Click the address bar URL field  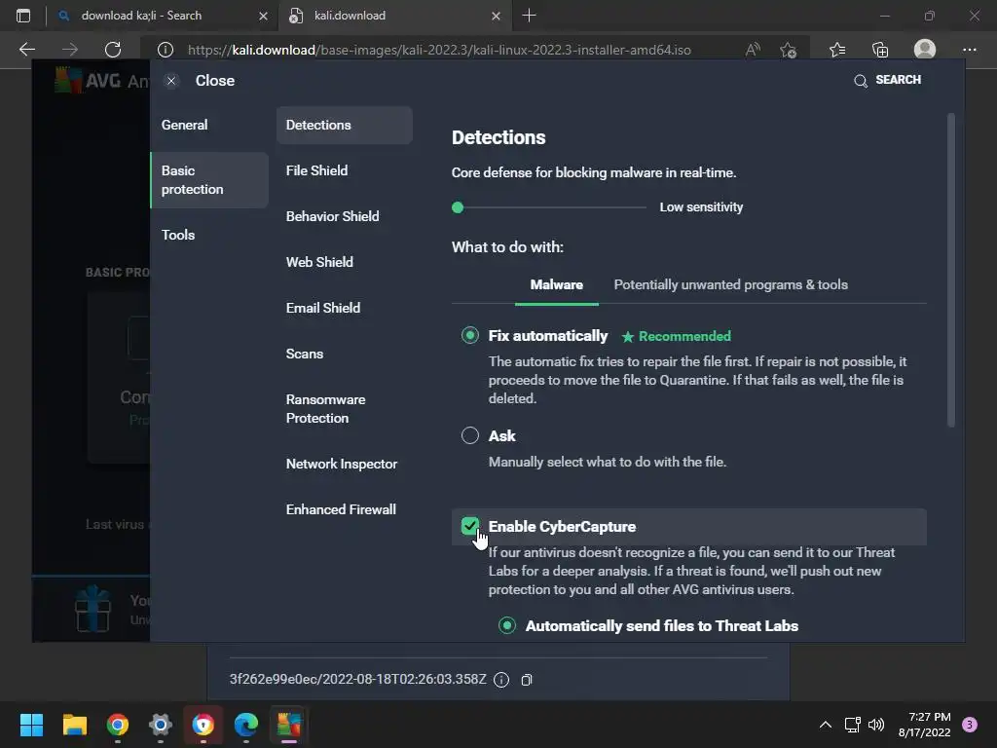tap(439, 50)
